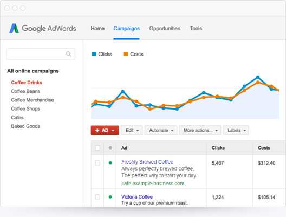Sort by the Clicks column header

coord(218,148)
